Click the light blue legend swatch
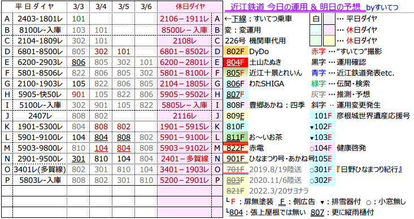 click(316, 30)
